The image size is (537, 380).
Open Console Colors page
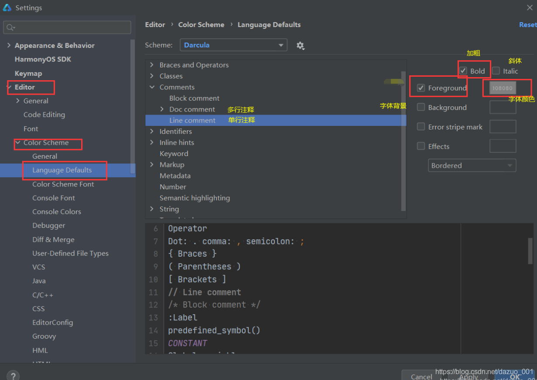click(x=56, y=211)
